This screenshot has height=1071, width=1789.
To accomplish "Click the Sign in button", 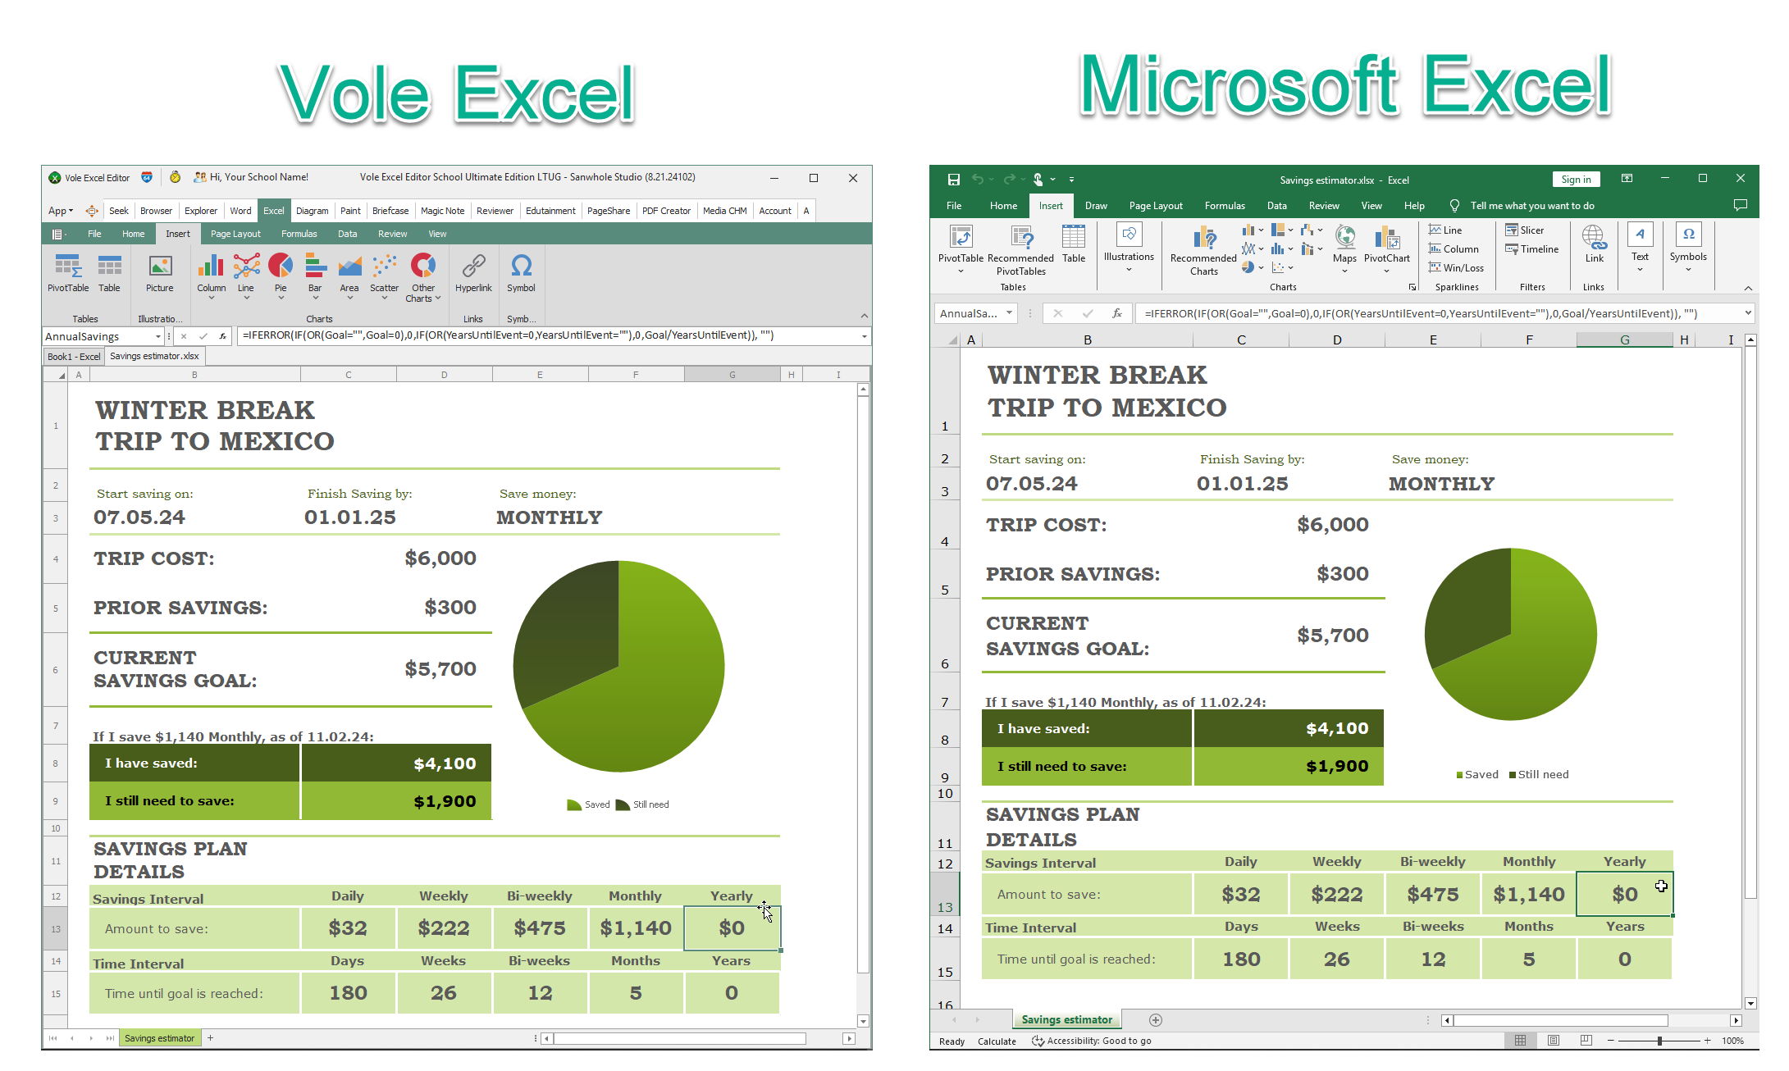I will point(1575,180).
